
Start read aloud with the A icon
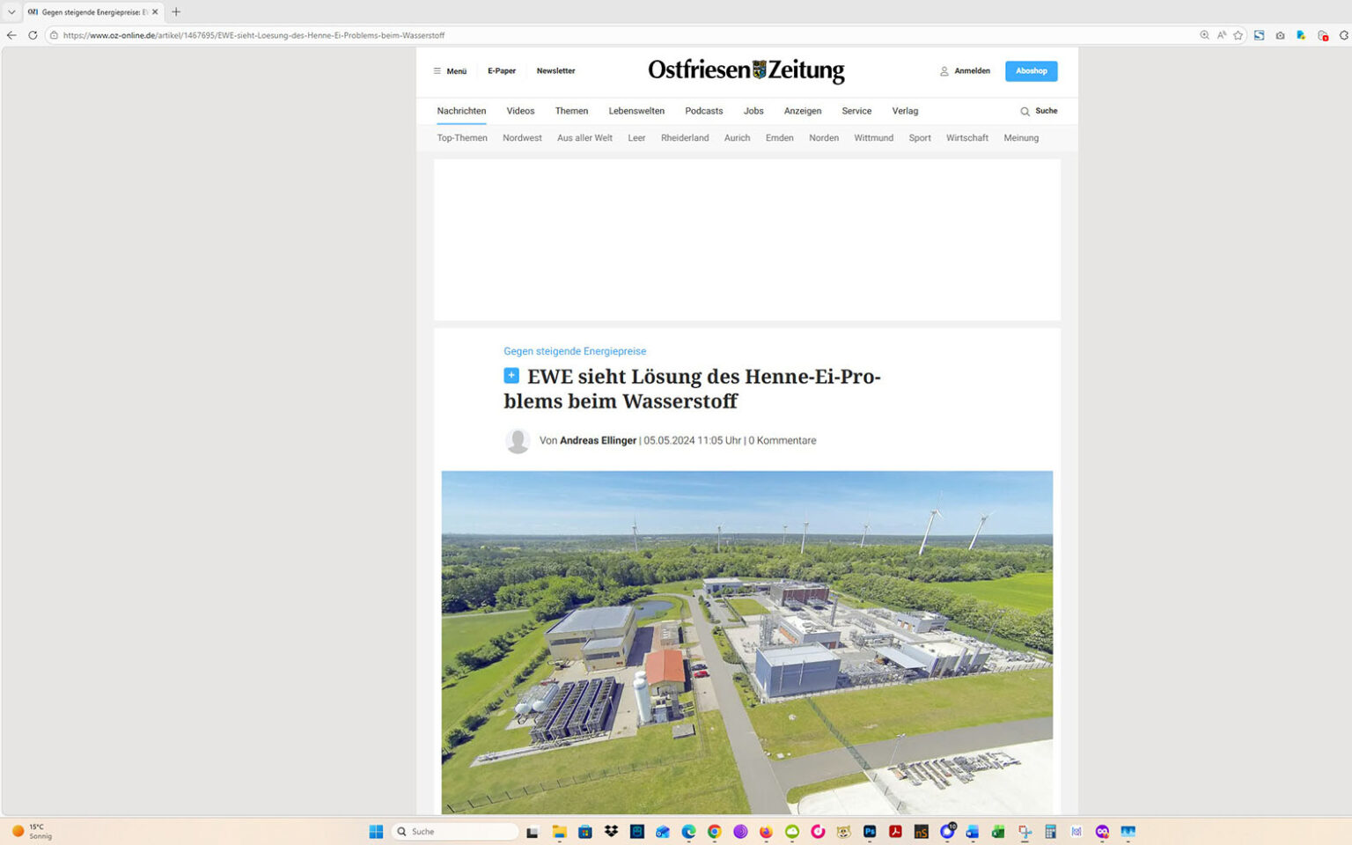point(1221,34)
